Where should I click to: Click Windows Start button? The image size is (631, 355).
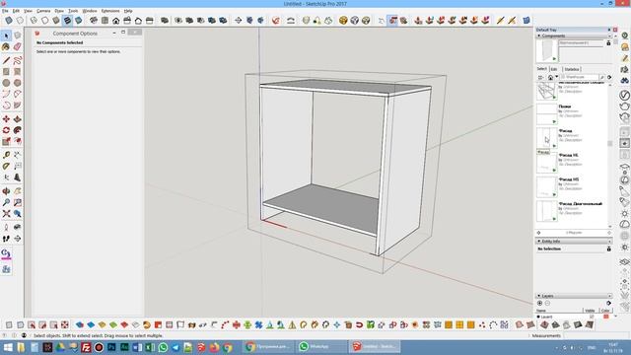[x=8, y=347]
